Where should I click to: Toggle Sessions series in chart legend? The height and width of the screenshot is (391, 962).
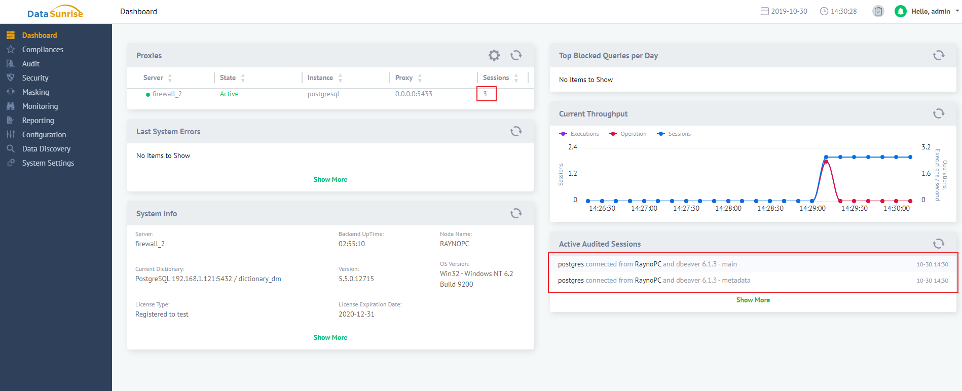[x=675, y=134]
